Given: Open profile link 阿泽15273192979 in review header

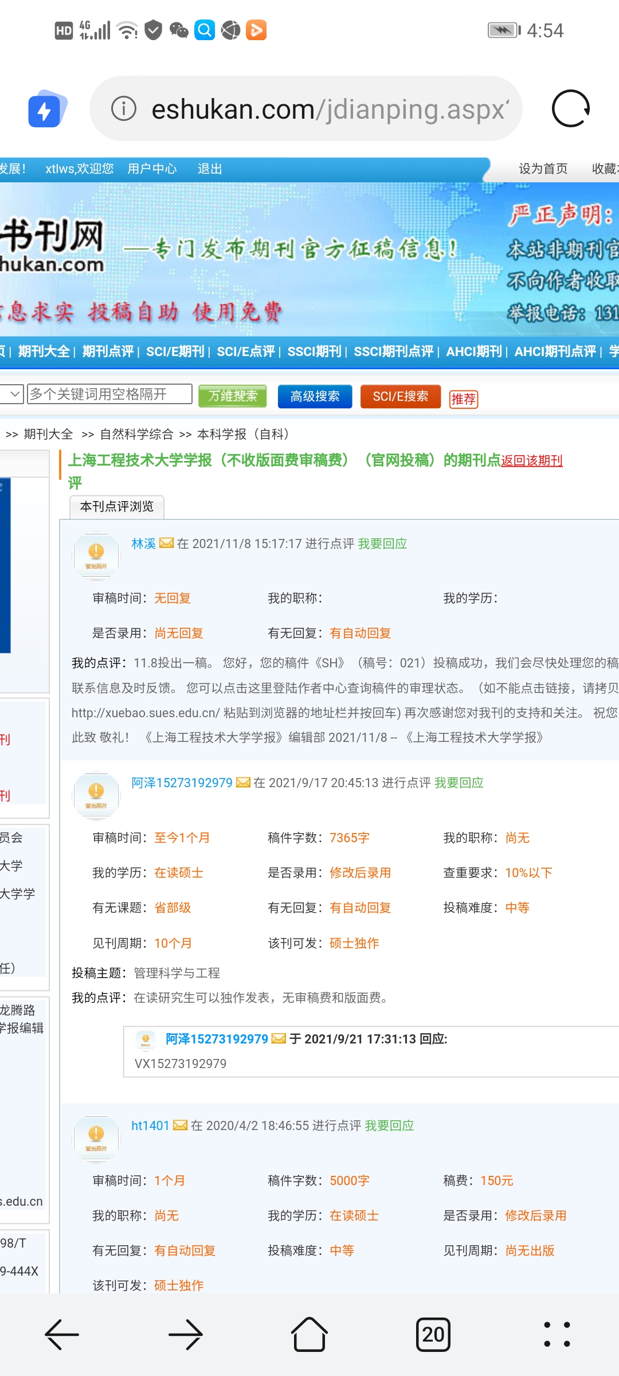Looking at the screenshot, I should pos(182,782).
